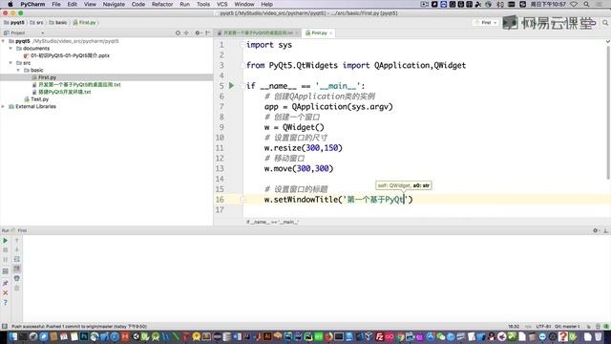Viewport: 611px width, 344px height.
Task: Click the Clear all trash icon in Run panel
Action: (17, 288)
